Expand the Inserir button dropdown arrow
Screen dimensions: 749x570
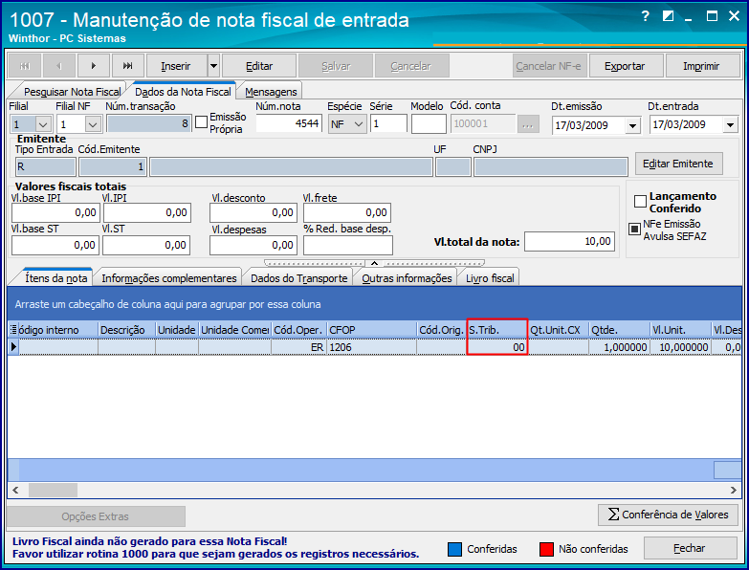213,66
